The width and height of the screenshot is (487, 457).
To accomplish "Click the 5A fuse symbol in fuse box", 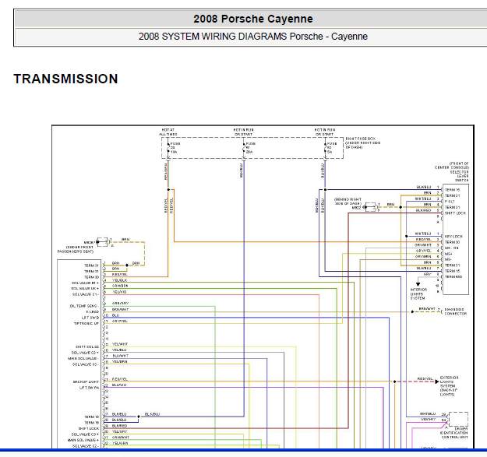I will tap(325, 148).
